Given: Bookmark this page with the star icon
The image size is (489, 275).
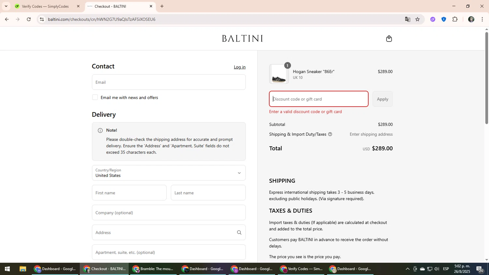Looking at the screenshot, I should pos(418,19).
